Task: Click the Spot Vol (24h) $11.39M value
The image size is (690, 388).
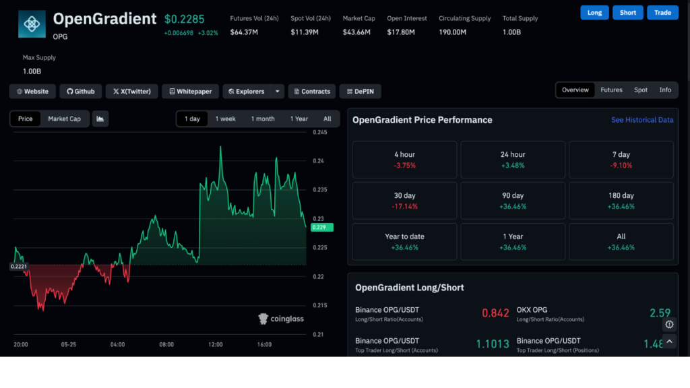Action: [305, 32]
